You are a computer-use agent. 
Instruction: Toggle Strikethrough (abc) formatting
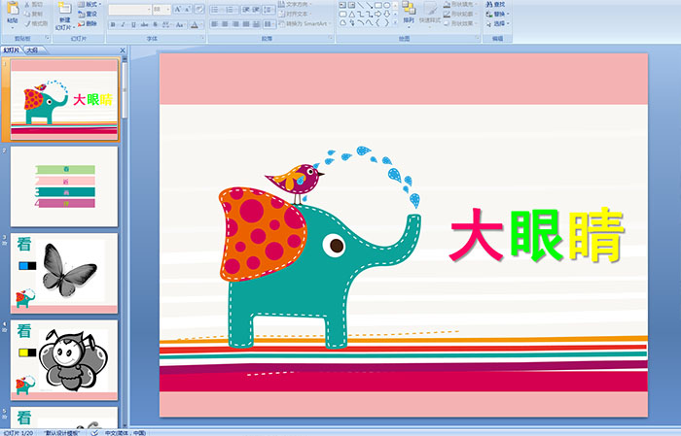[x=144, y=24]
